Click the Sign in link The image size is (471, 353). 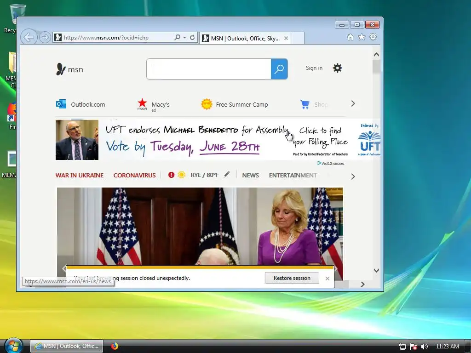pyautogui.click(x=314, y=68)
